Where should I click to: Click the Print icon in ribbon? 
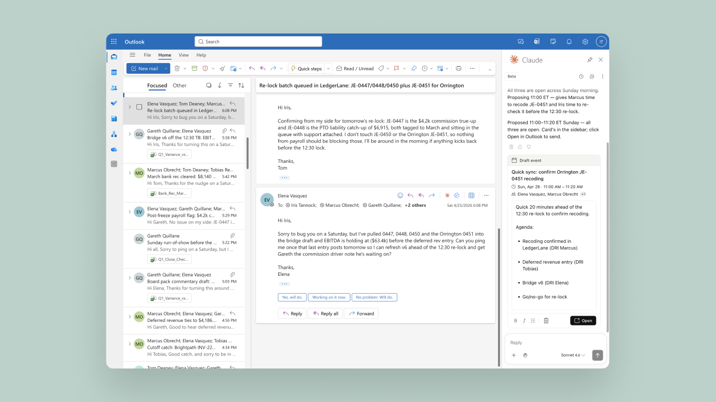coord(459,69)
